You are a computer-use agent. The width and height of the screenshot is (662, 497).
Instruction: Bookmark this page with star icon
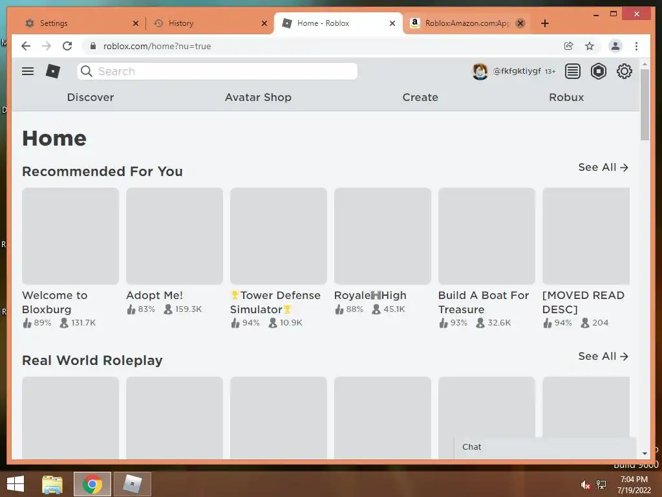590,46
